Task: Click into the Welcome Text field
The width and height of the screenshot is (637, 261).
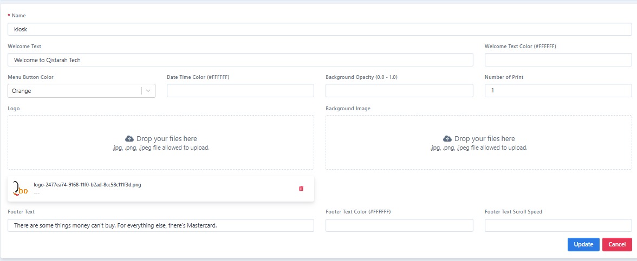Action: 240,60
